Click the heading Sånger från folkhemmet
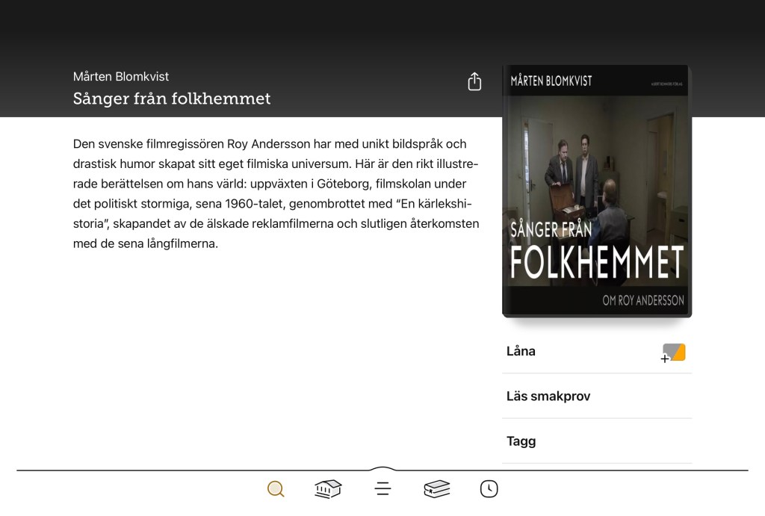 click(x=172, y=99)
